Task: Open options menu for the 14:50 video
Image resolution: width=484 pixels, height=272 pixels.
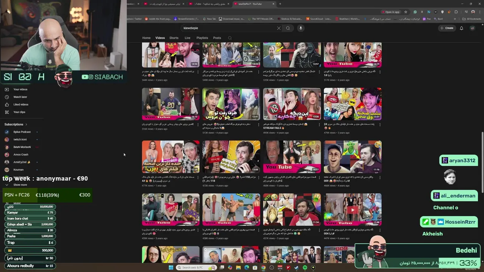Action: [x=199, y=71]
